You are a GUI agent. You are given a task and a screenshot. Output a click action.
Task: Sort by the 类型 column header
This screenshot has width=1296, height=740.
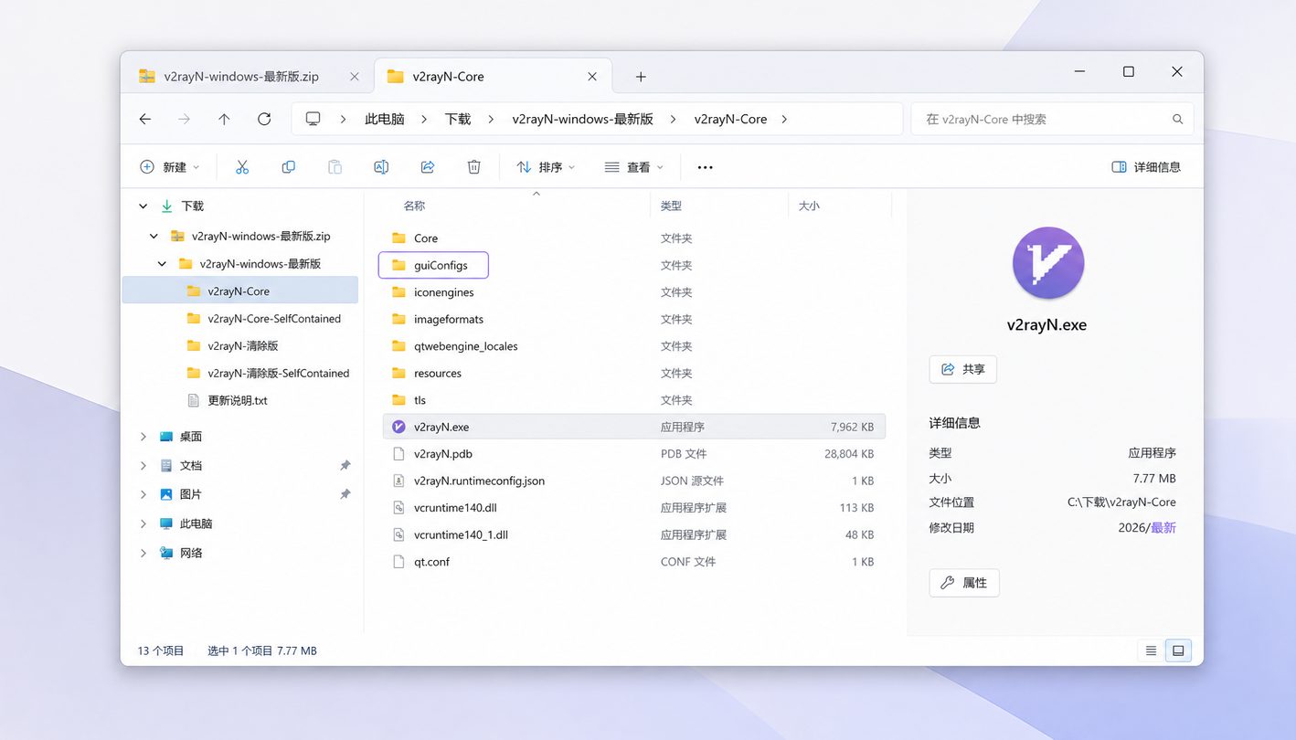[671, 206]
